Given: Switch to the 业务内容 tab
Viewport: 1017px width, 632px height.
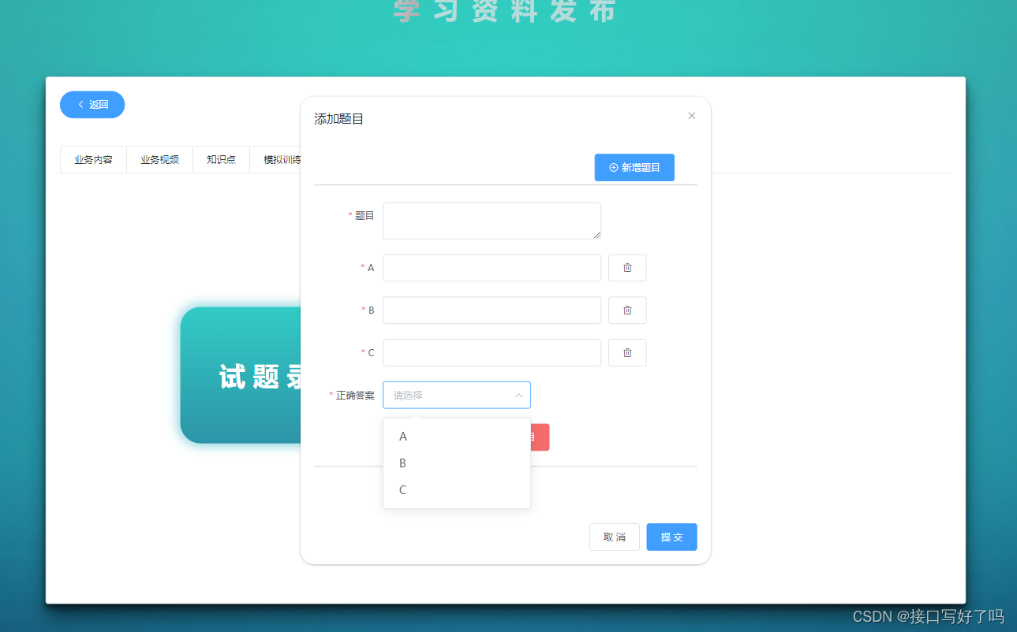Looking at the screenshot, I should tap(93, 160).
